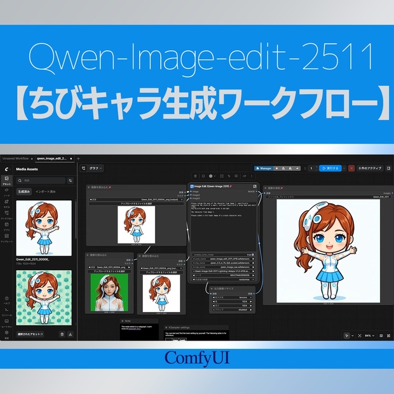Image resolution: width=394 pixels, height=394 pixels.
Task: Select Qwen_Edit_2511_00006_ asset thumbnail
Action: pyautogui.click(x=44, y=228)
